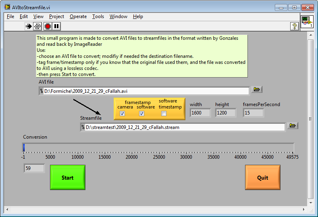Viewport: 318px width, 217px height.
Task: Uncheck the camera framestamp checkbox
Action: [123, 114]
